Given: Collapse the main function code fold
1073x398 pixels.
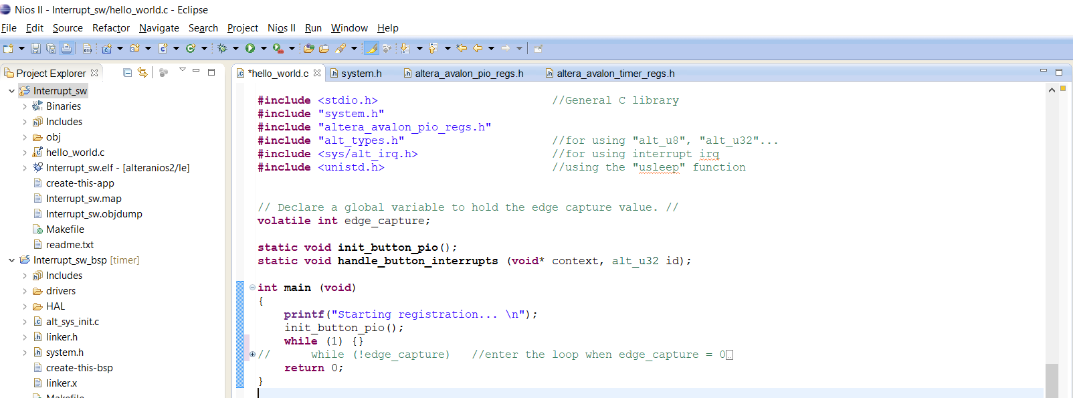Looking at the screenshot, I should pos(252,288).
